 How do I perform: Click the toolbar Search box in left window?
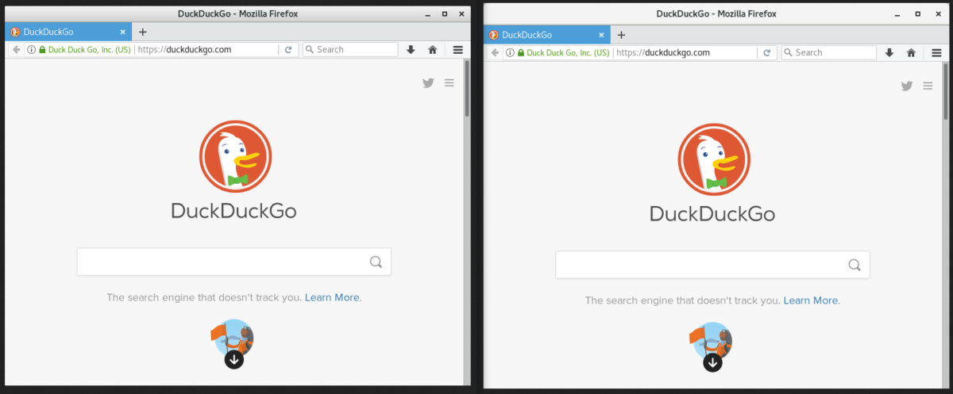coord(349,49)
